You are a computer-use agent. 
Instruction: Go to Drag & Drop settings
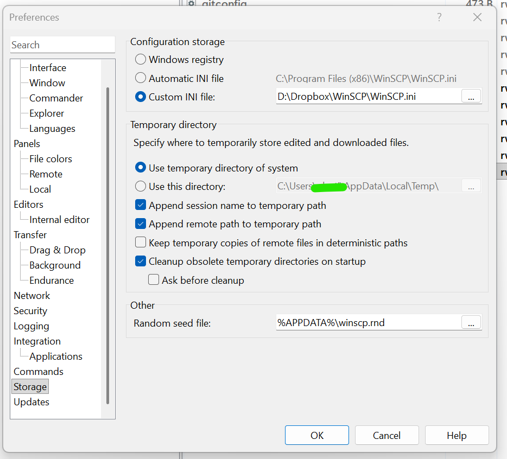57,250
